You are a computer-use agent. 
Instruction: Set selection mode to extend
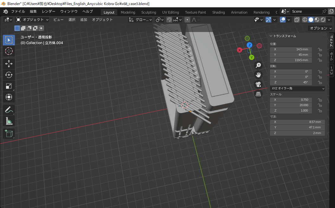tap(23, 28)
